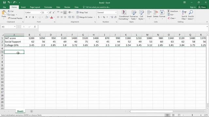Select cell A1 containing SAT score
Screen dimensions: 209x117
click(14, 38)
